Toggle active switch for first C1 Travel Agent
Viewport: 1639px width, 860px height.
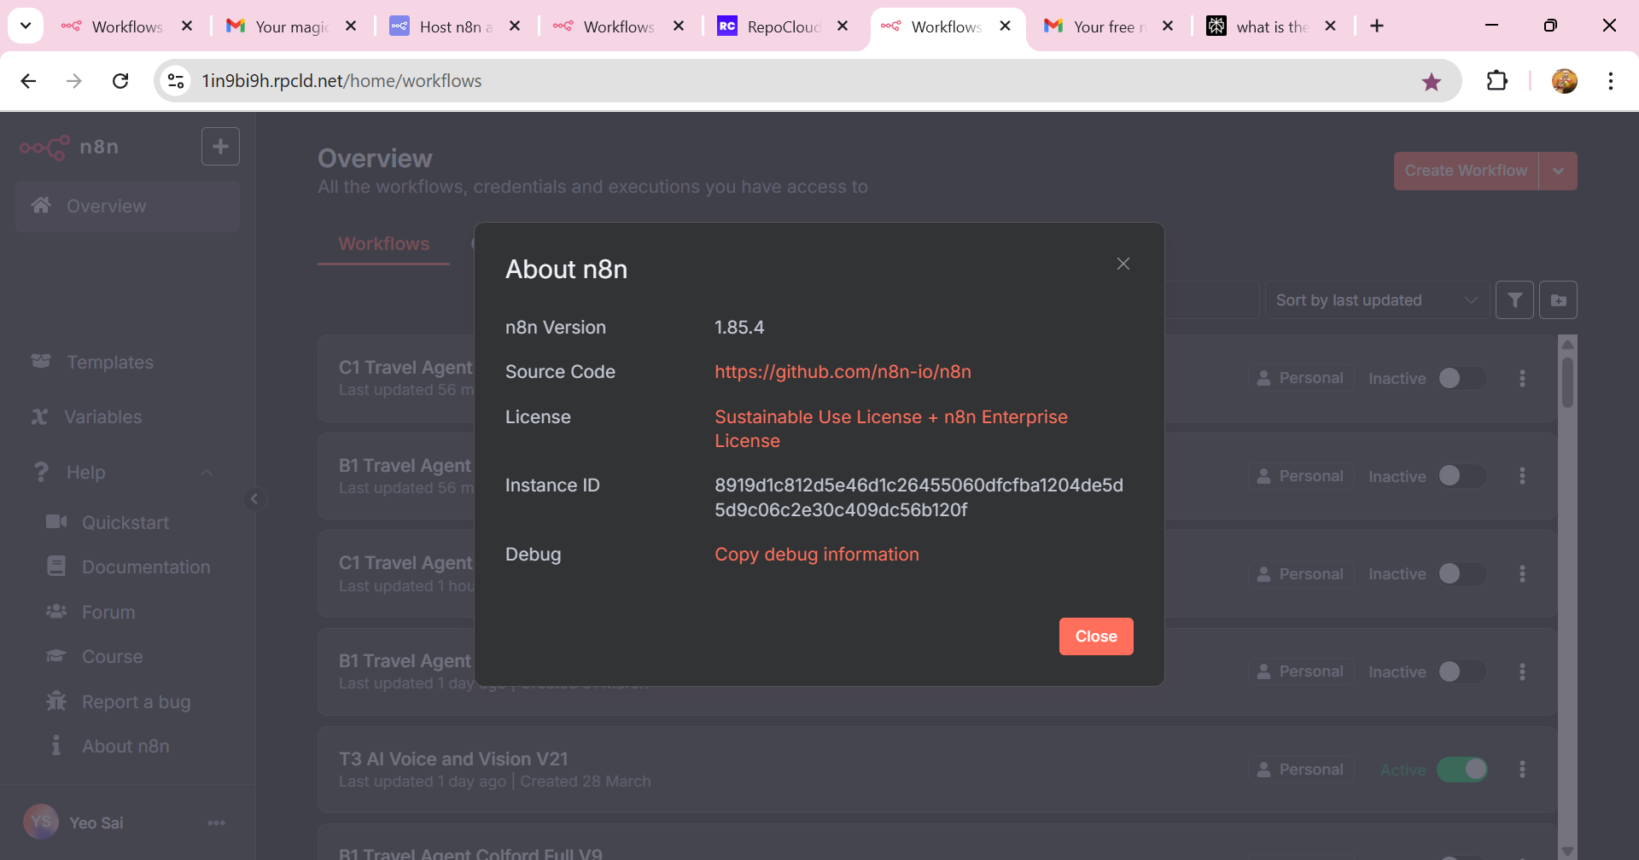click(1461, 378)
